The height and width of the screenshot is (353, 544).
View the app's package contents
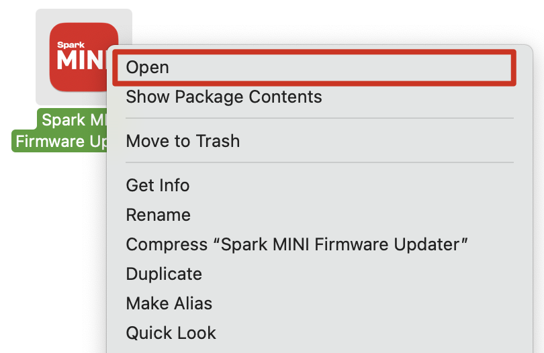pos(224,97)
